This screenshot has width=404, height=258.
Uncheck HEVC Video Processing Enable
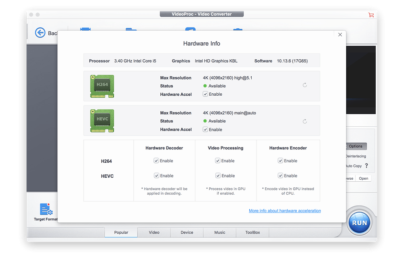coord(218,176)
